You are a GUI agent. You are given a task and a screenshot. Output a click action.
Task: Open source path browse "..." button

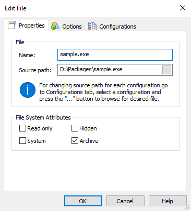(x=166, y=70)
